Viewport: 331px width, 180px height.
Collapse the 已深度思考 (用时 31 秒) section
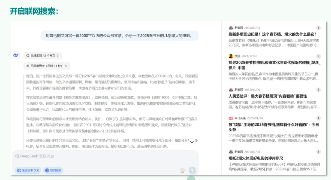pyautogui.click(x=47, y=66)
